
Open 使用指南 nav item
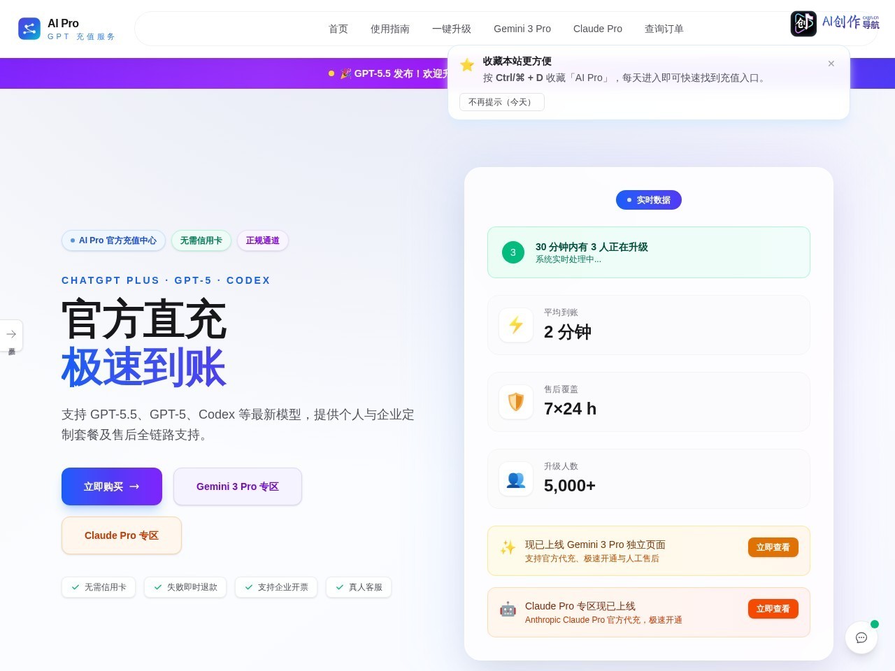tap(390, 29)
